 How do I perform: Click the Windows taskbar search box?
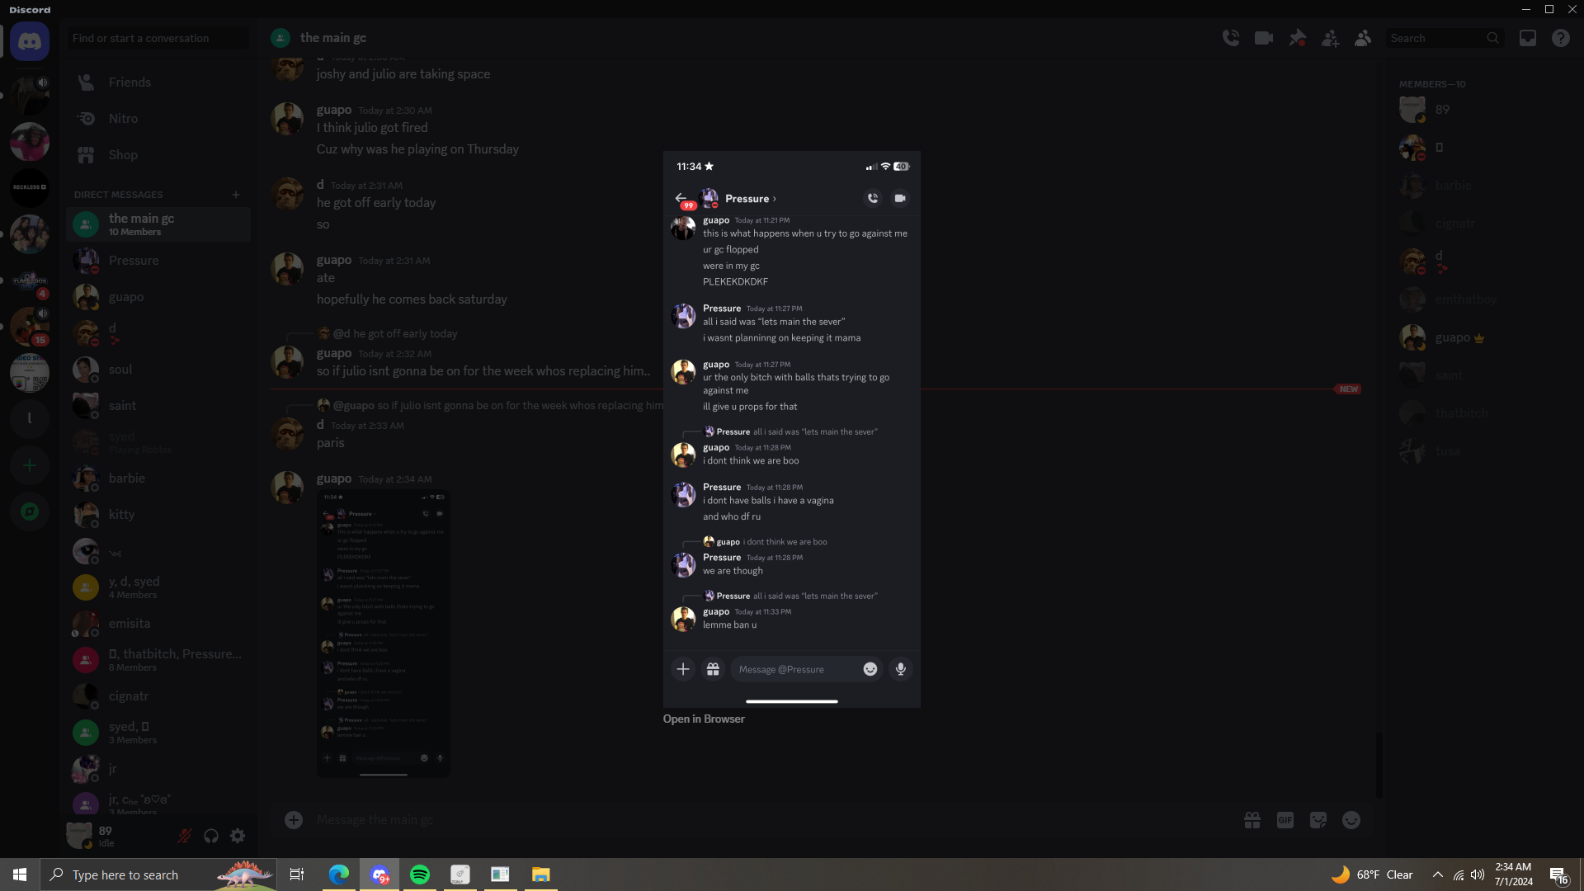coord(158,874)
